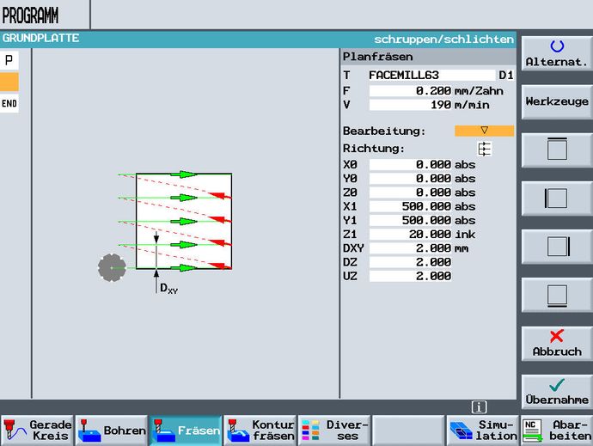Screen dimensions: 593x446
Task: Click the X1 value field 500.000
Action: [x=410, y=206]
